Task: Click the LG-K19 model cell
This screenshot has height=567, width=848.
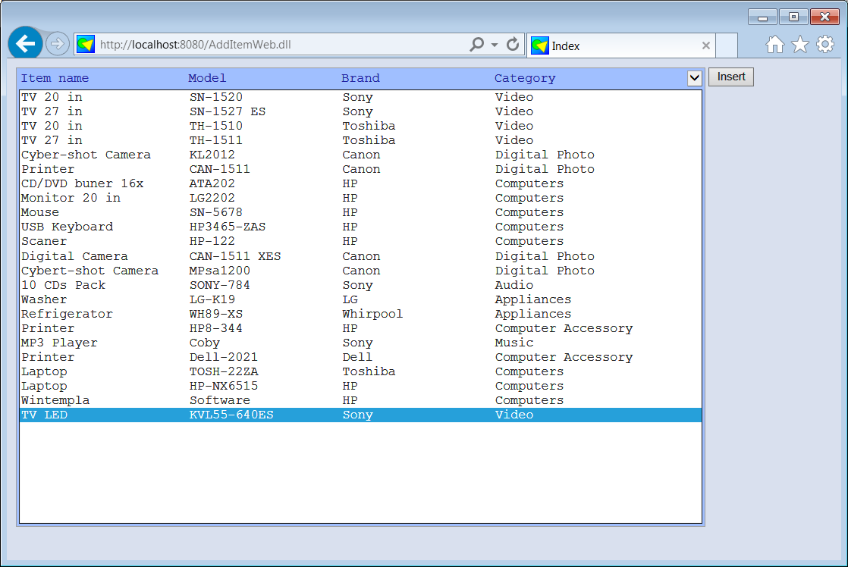Action: (x=212, y=299)
